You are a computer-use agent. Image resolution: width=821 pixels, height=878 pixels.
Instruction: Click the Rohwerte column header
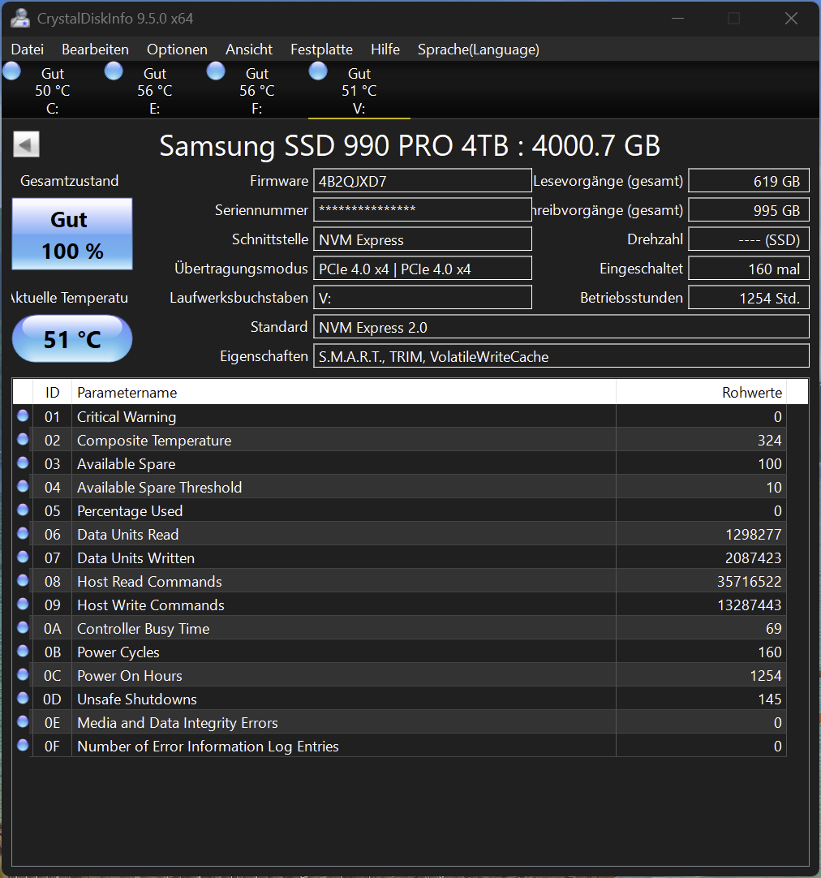[701, 392]
